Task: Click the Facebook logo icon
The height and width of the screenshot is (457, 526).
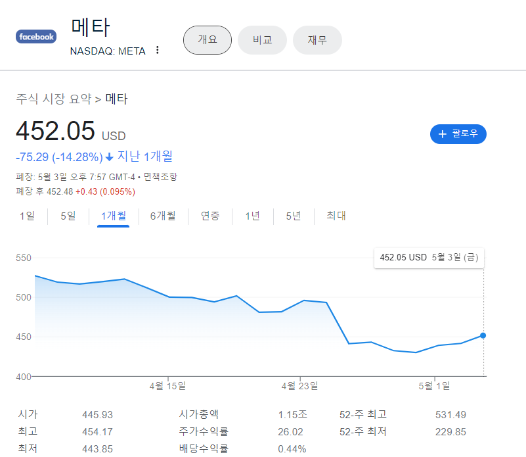Action: tap(36, 37)
